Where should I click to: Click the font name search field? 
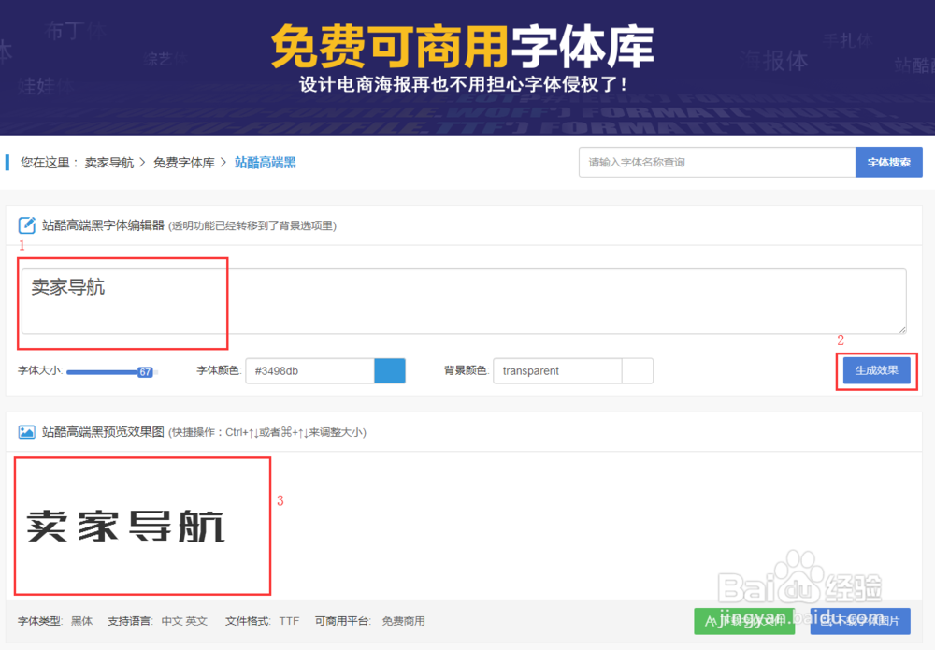coord(715,162)
